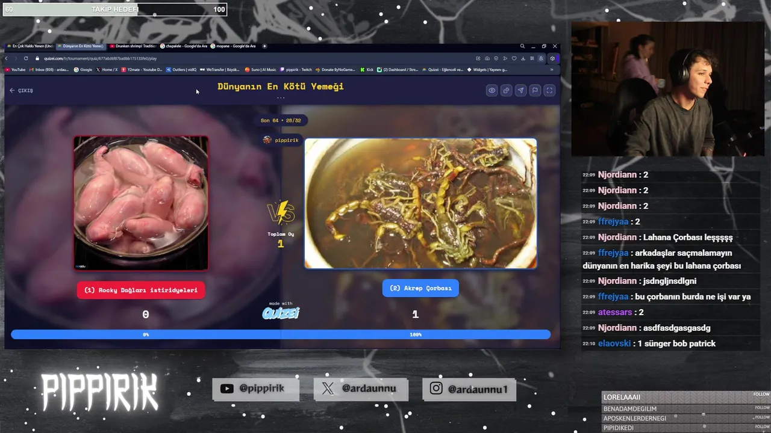Click the snapshot camera toolbar icon
This screenshot has height=433, width=771.
487,58
